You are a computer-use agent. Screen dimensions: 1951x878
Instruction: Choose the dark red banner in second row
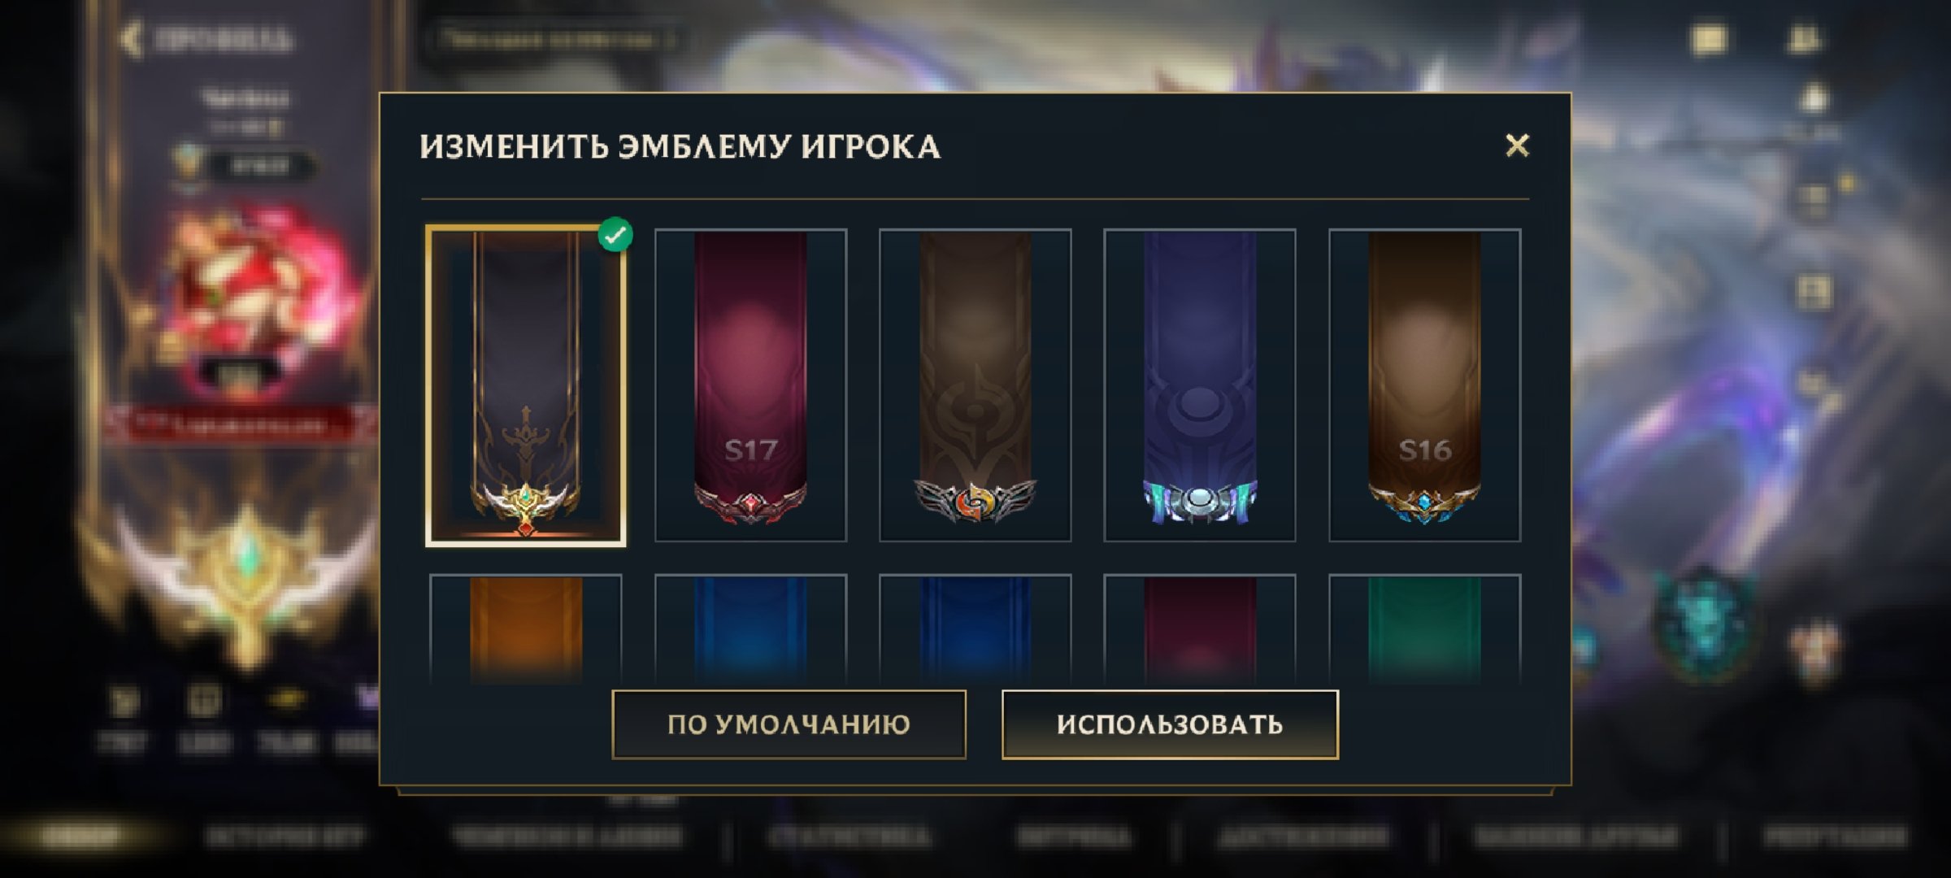click(1199, 628)
